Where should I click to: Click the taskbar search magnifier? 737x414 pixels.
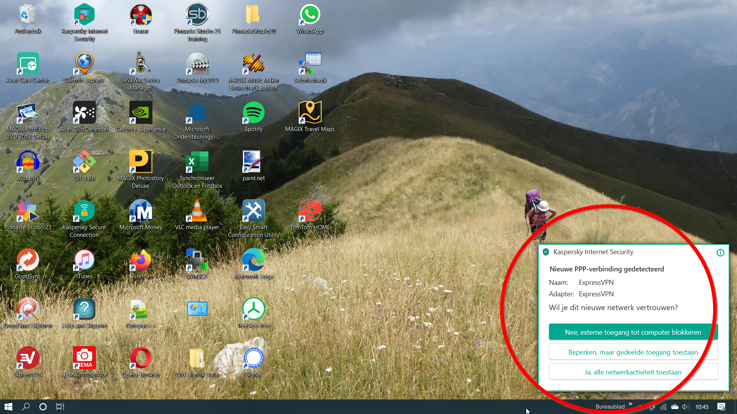[x=26, y=407]
